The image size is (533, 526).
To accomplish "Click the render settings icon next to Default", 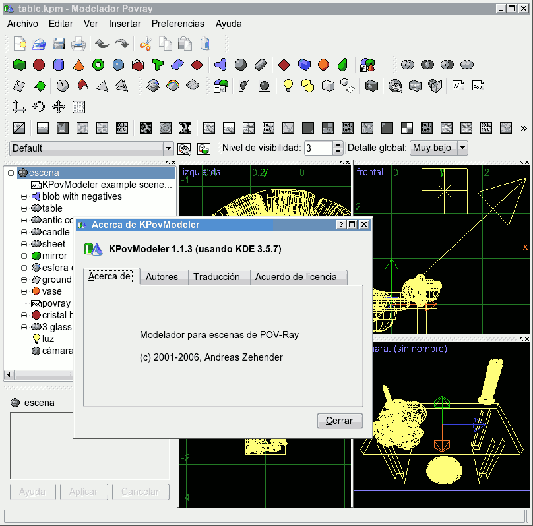I will pyautogui.click(x=184, y=149).
